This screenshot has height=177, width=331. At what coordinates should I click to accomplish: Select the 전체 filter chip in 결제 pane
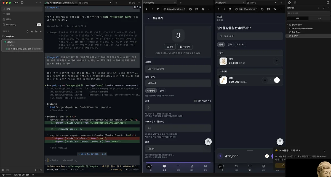[221, 45]
